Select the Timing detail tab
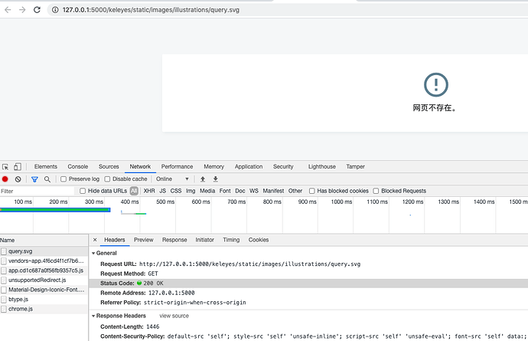This screenshot has height=341, width=528. pyautogui.click(x=231, y=240)
